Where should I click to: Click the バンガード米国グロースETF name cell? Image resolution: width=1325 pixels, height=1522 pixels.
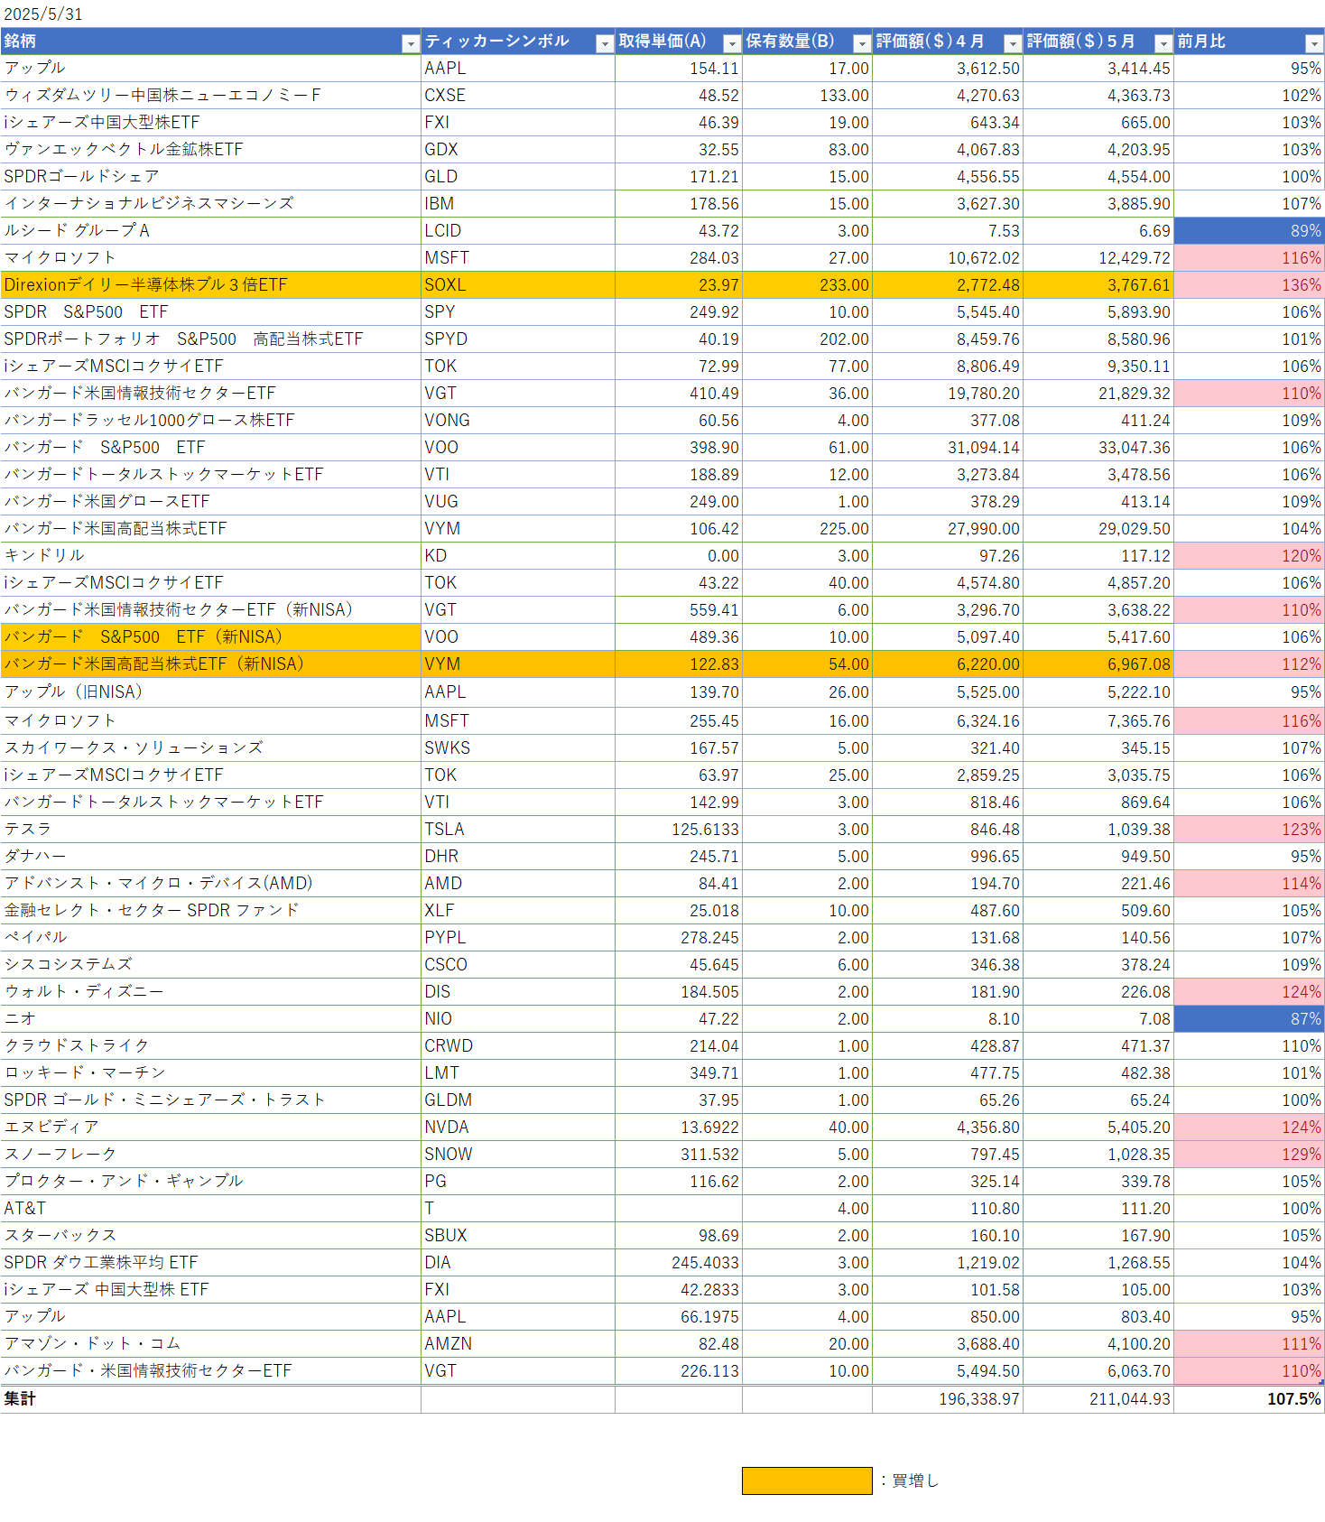[210, 501]
